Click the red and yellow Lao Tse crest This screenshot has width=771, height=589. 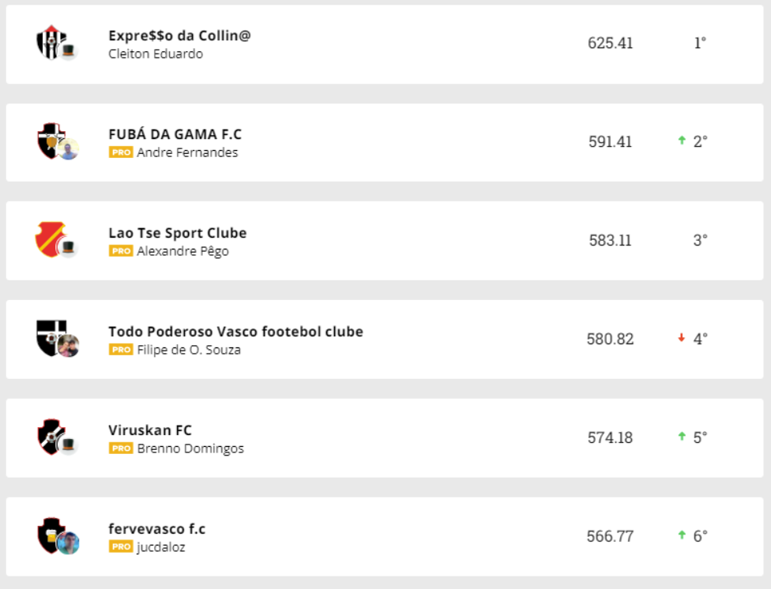tap(50, 238)
